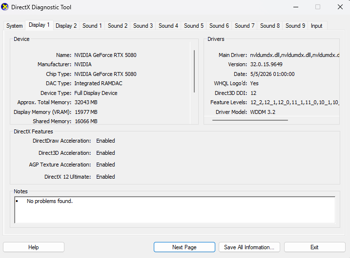The height and width of the screenshot is (258, 350).
Task: Exit the diagnostic tool
Action: pos(314,247)
